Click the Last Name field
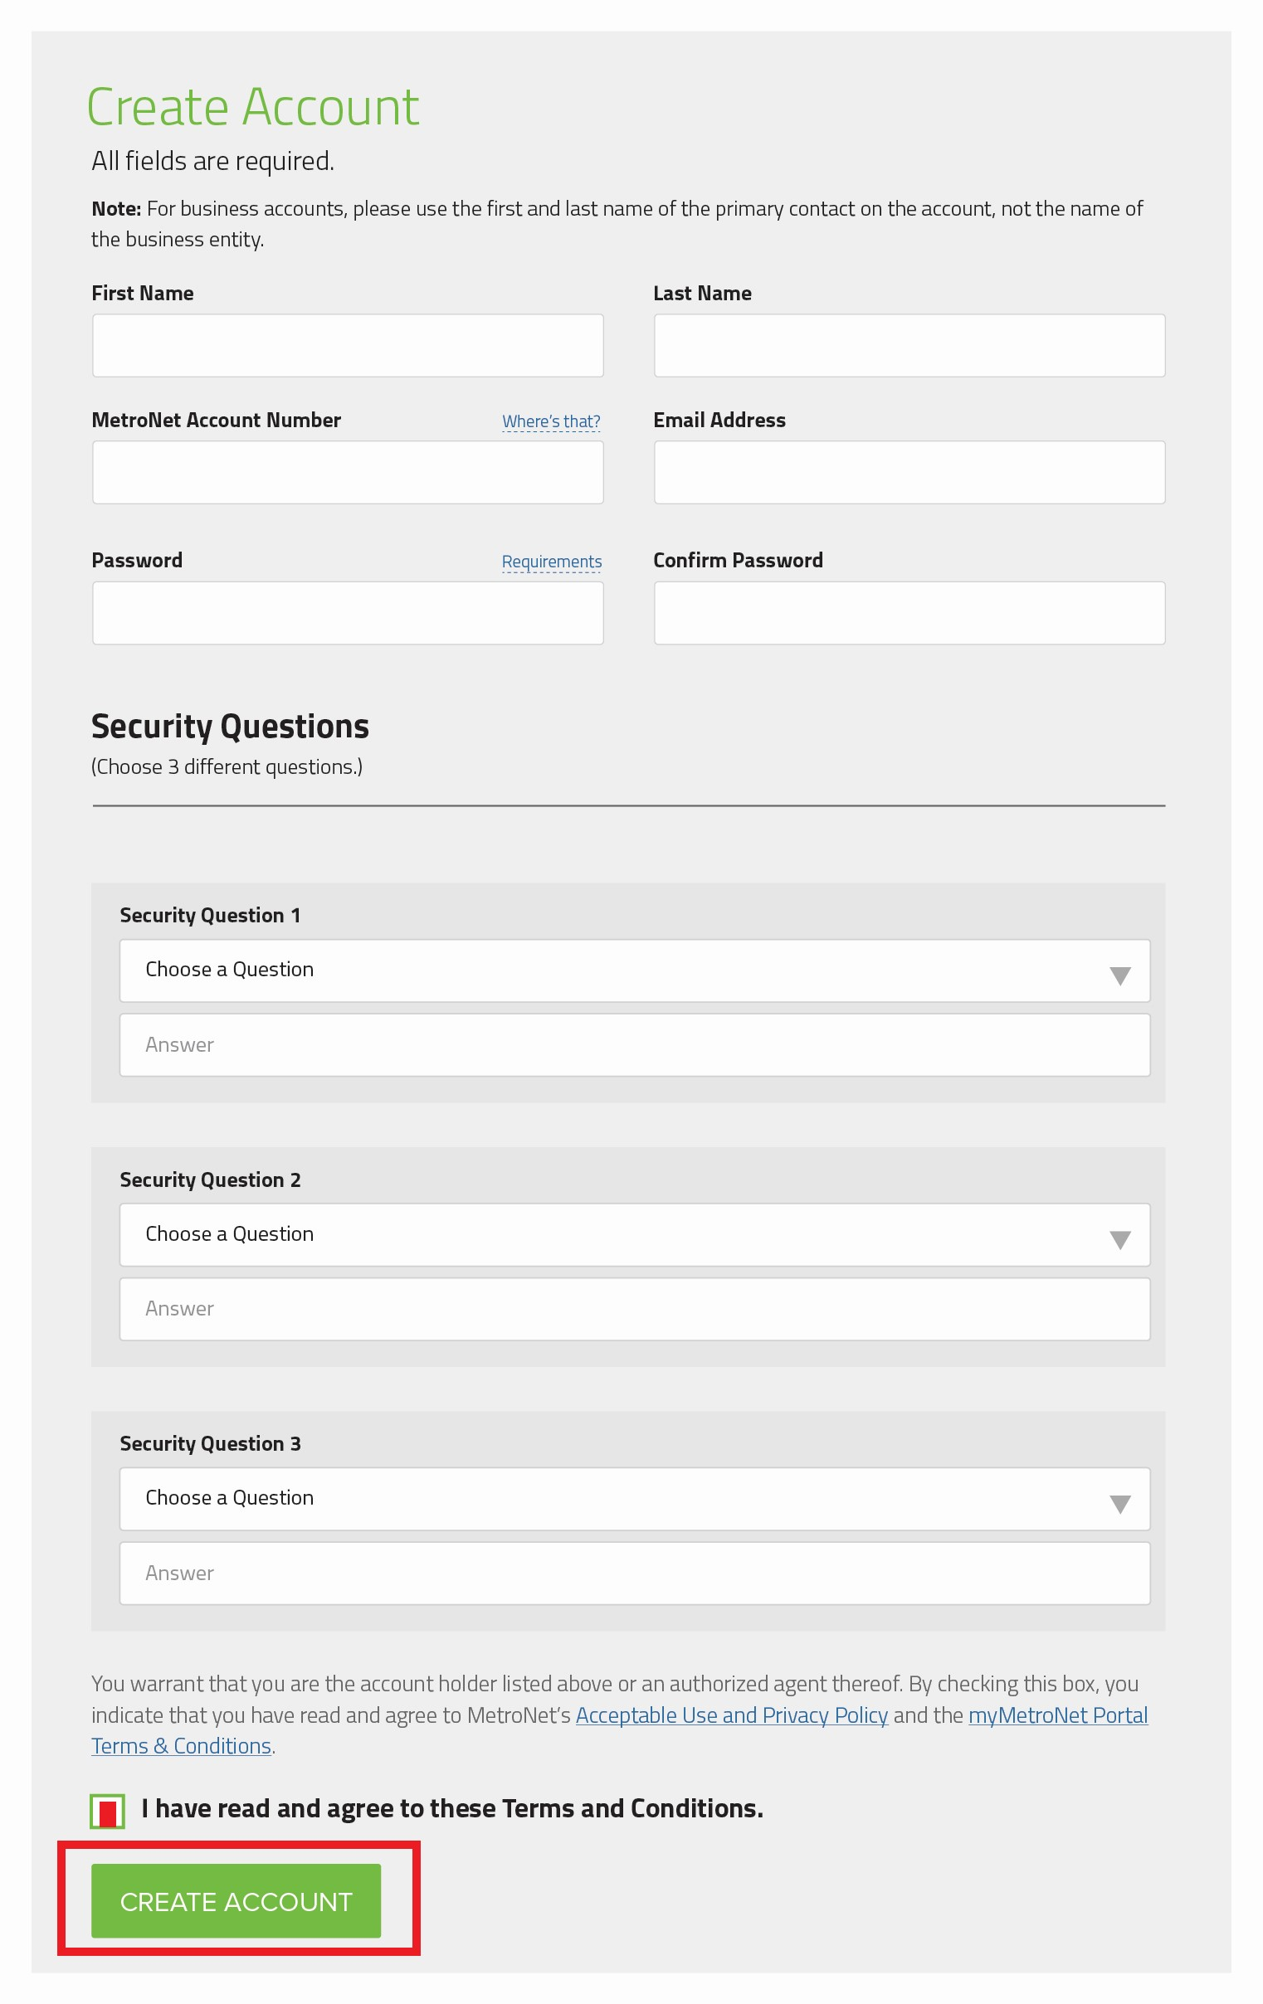This screenshot has height=2004, width=1263. pyautogui.click(x=909, y=344)
